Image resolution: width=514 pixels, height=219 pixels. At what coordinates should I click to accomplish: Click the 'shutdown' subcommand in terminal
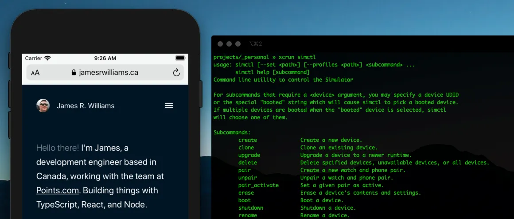pyautogui.click(x=251, y=208)
